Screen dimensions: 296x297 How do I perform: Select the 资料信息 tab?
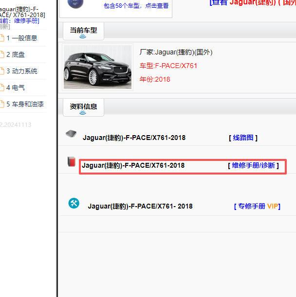click(83, 107)
